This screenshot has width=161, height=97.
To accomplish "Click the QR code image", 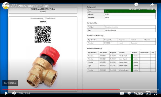I will click(x=43, y=34).
